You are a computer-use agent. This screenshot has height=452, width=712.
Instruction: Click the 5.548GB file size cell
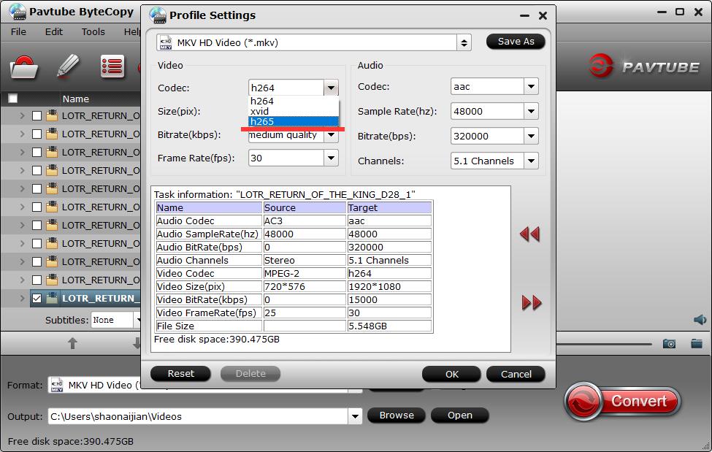pyautogui.click(x=389, y=326)
